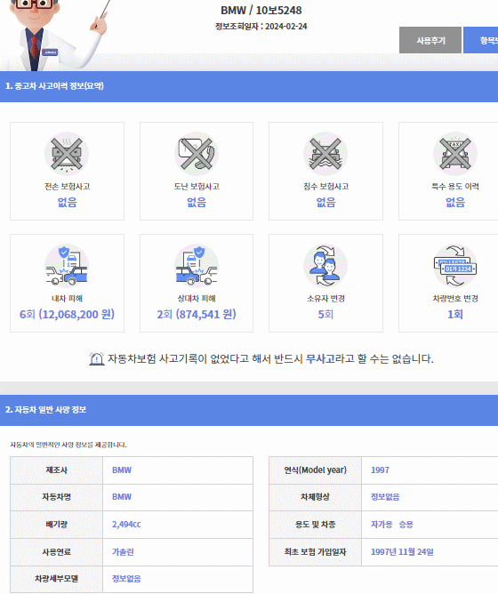Click the 도난 보험사고 label
Viewport: 498px width, 594px height.
(197, 187)
